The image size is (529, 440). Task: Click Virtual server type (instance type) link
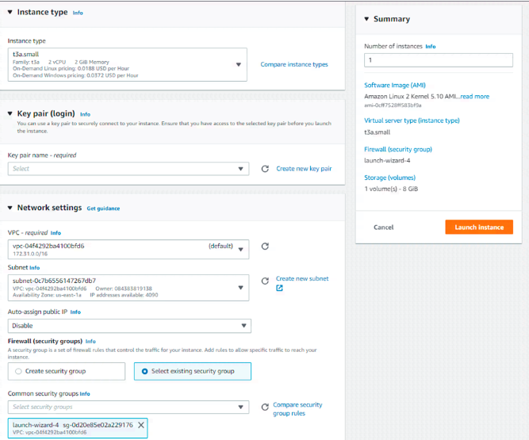[412, 121]
